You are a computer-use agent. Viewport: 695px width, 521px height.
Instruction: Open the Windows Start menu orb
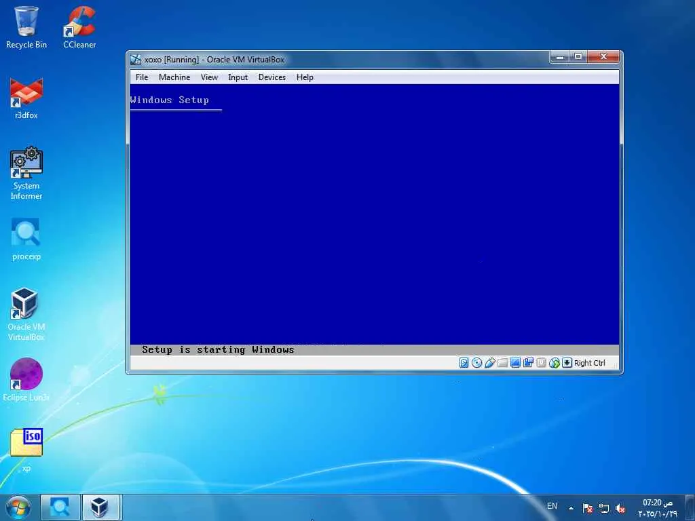(18, 507)
